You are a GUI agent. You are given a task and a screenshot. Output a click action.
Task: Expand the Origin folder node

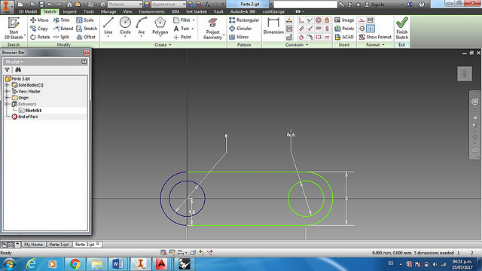tap(7, 98)
